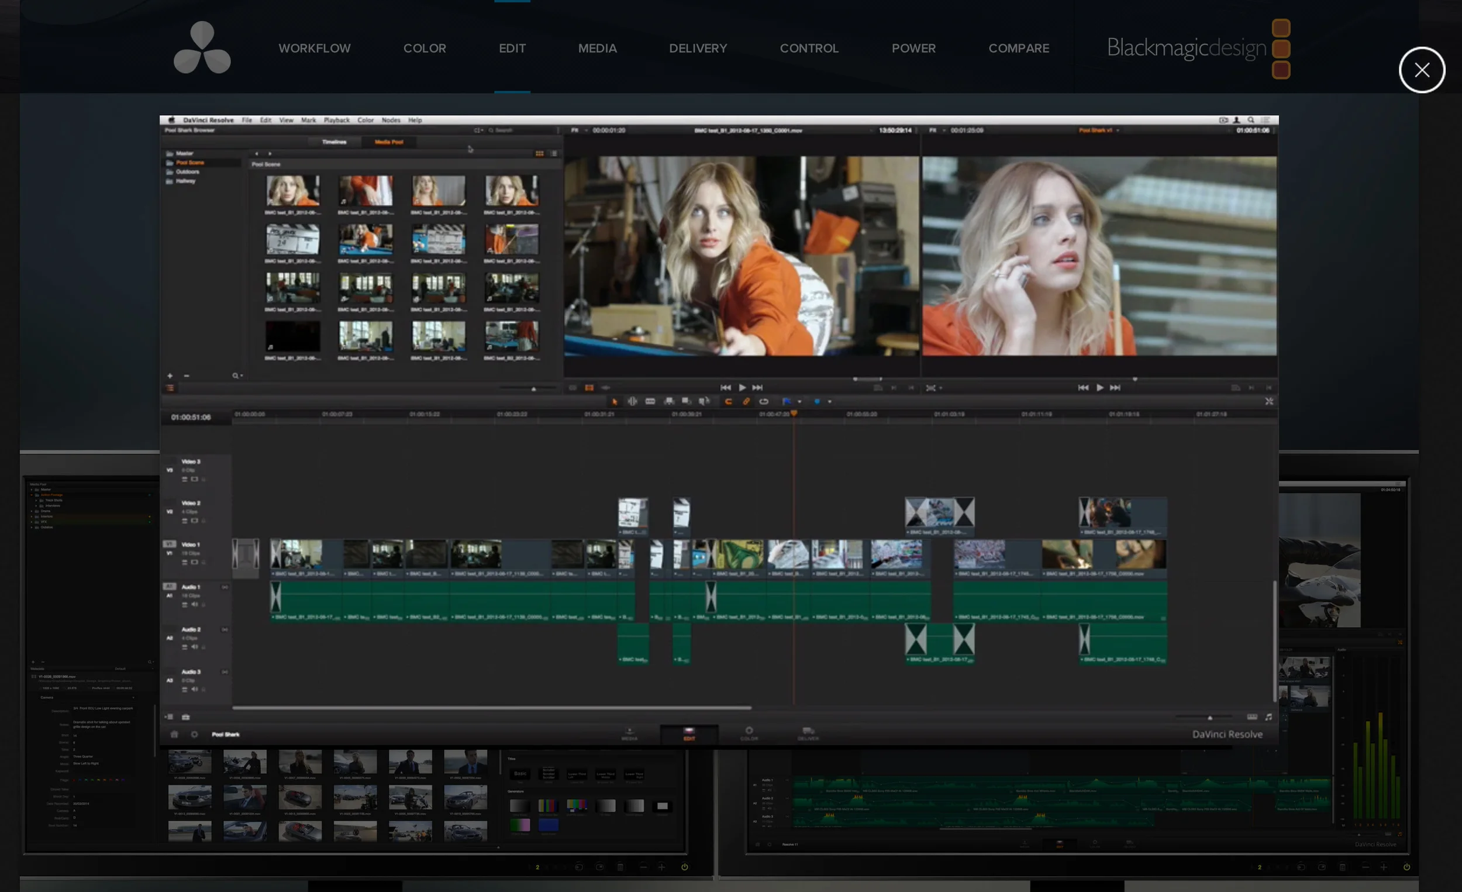Jump to next clip in timeline viewer

[x=1115, y=388]
